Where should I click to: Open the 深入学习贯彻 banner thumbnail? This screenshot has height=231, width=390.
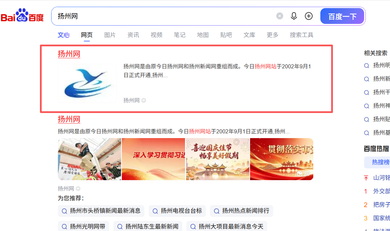point(153,159)
